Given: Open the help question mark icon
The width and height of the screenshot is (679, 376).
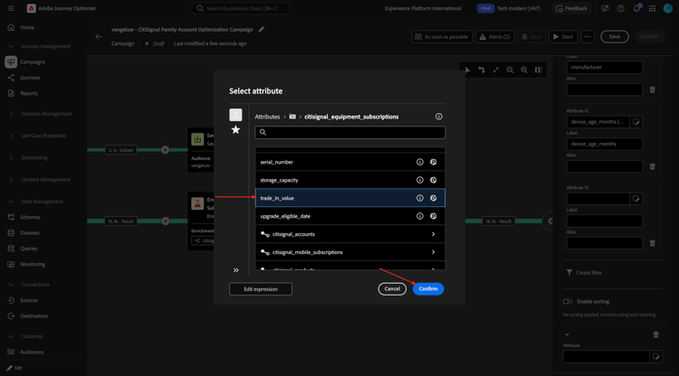Looking at the screenshot, I should 620,8.
